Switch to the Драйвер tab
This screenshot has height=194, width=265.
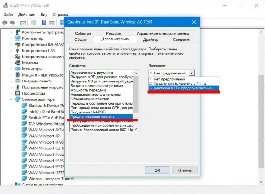[151, 39]
